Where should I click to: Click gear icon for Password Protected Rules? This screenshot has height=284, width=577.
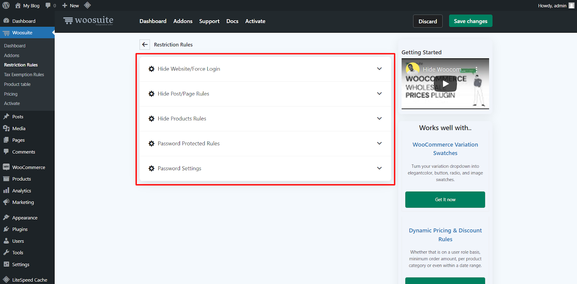151,143
